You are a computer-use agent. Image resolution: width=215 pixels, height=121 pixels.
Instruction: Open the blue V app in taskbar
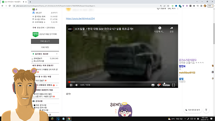[x=58, y=119]
